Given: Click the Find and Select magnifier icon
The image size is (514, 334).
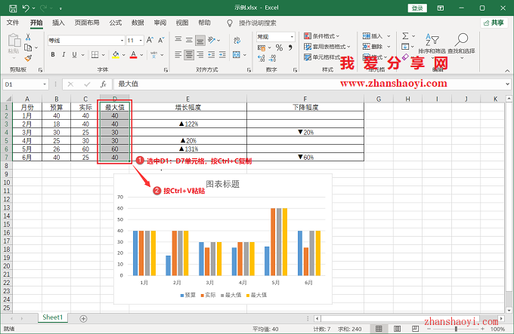Looking at the screenshot, I should pos(461,40).
